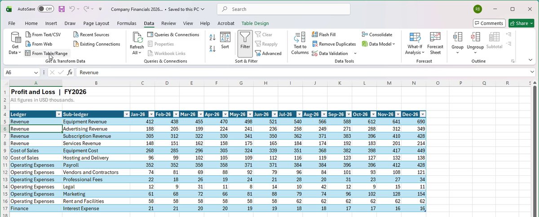
Task: Open Recent Sources
Action: coord(91,34)
